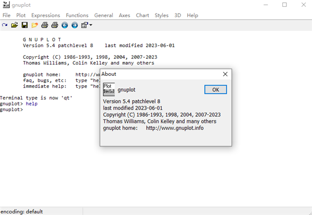Click the Change directory folder icon
The width and height of the screenshot is (312, 215).
[x=35, y=25]
